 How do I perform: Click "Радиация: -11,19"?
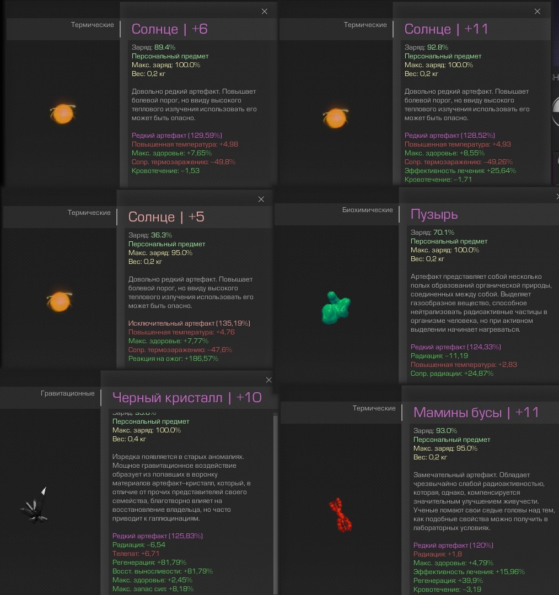pos(439,356)
